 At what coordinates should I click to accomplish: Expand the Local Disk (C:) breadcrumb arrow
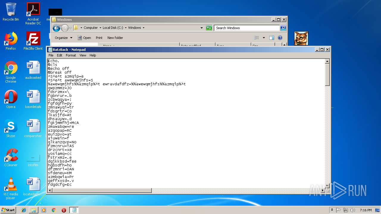point(126,28)
